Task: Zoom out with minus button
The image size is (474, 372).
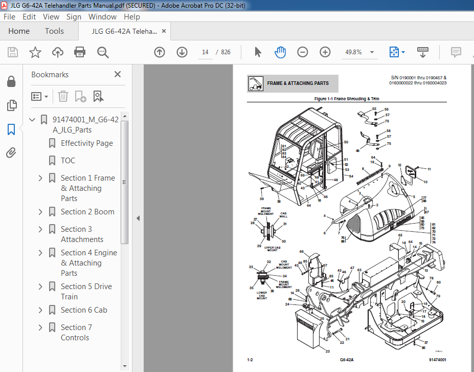Action: point(302,52)
